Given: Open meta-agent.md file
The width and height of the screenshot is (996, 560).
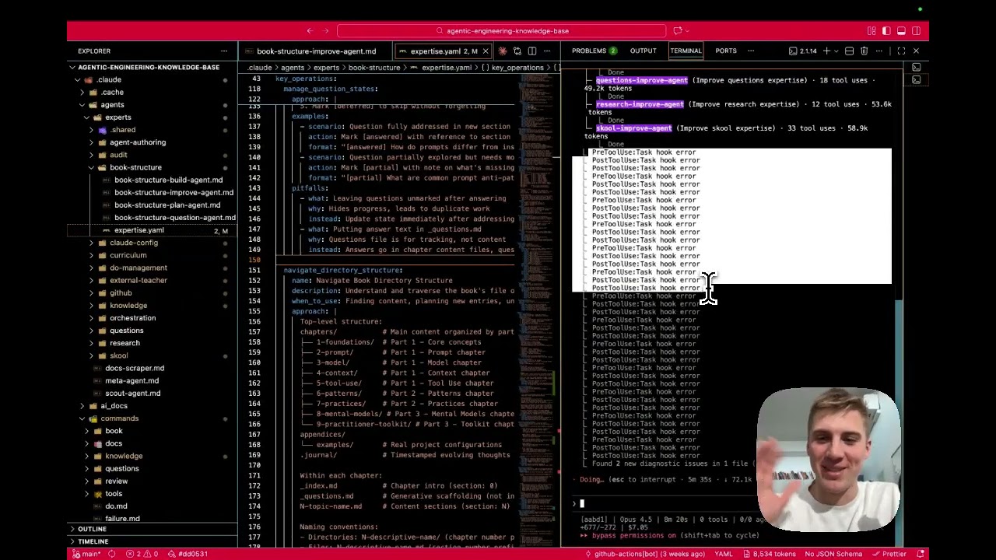Looking at the screenshot, I should coord(132,381).
